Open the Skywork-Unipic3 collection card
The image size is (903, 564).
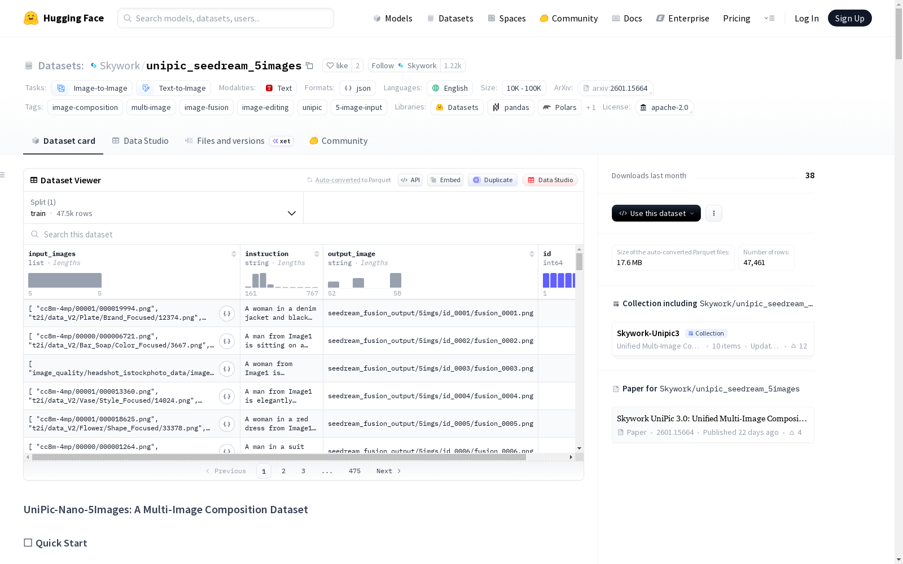(713, 339)
